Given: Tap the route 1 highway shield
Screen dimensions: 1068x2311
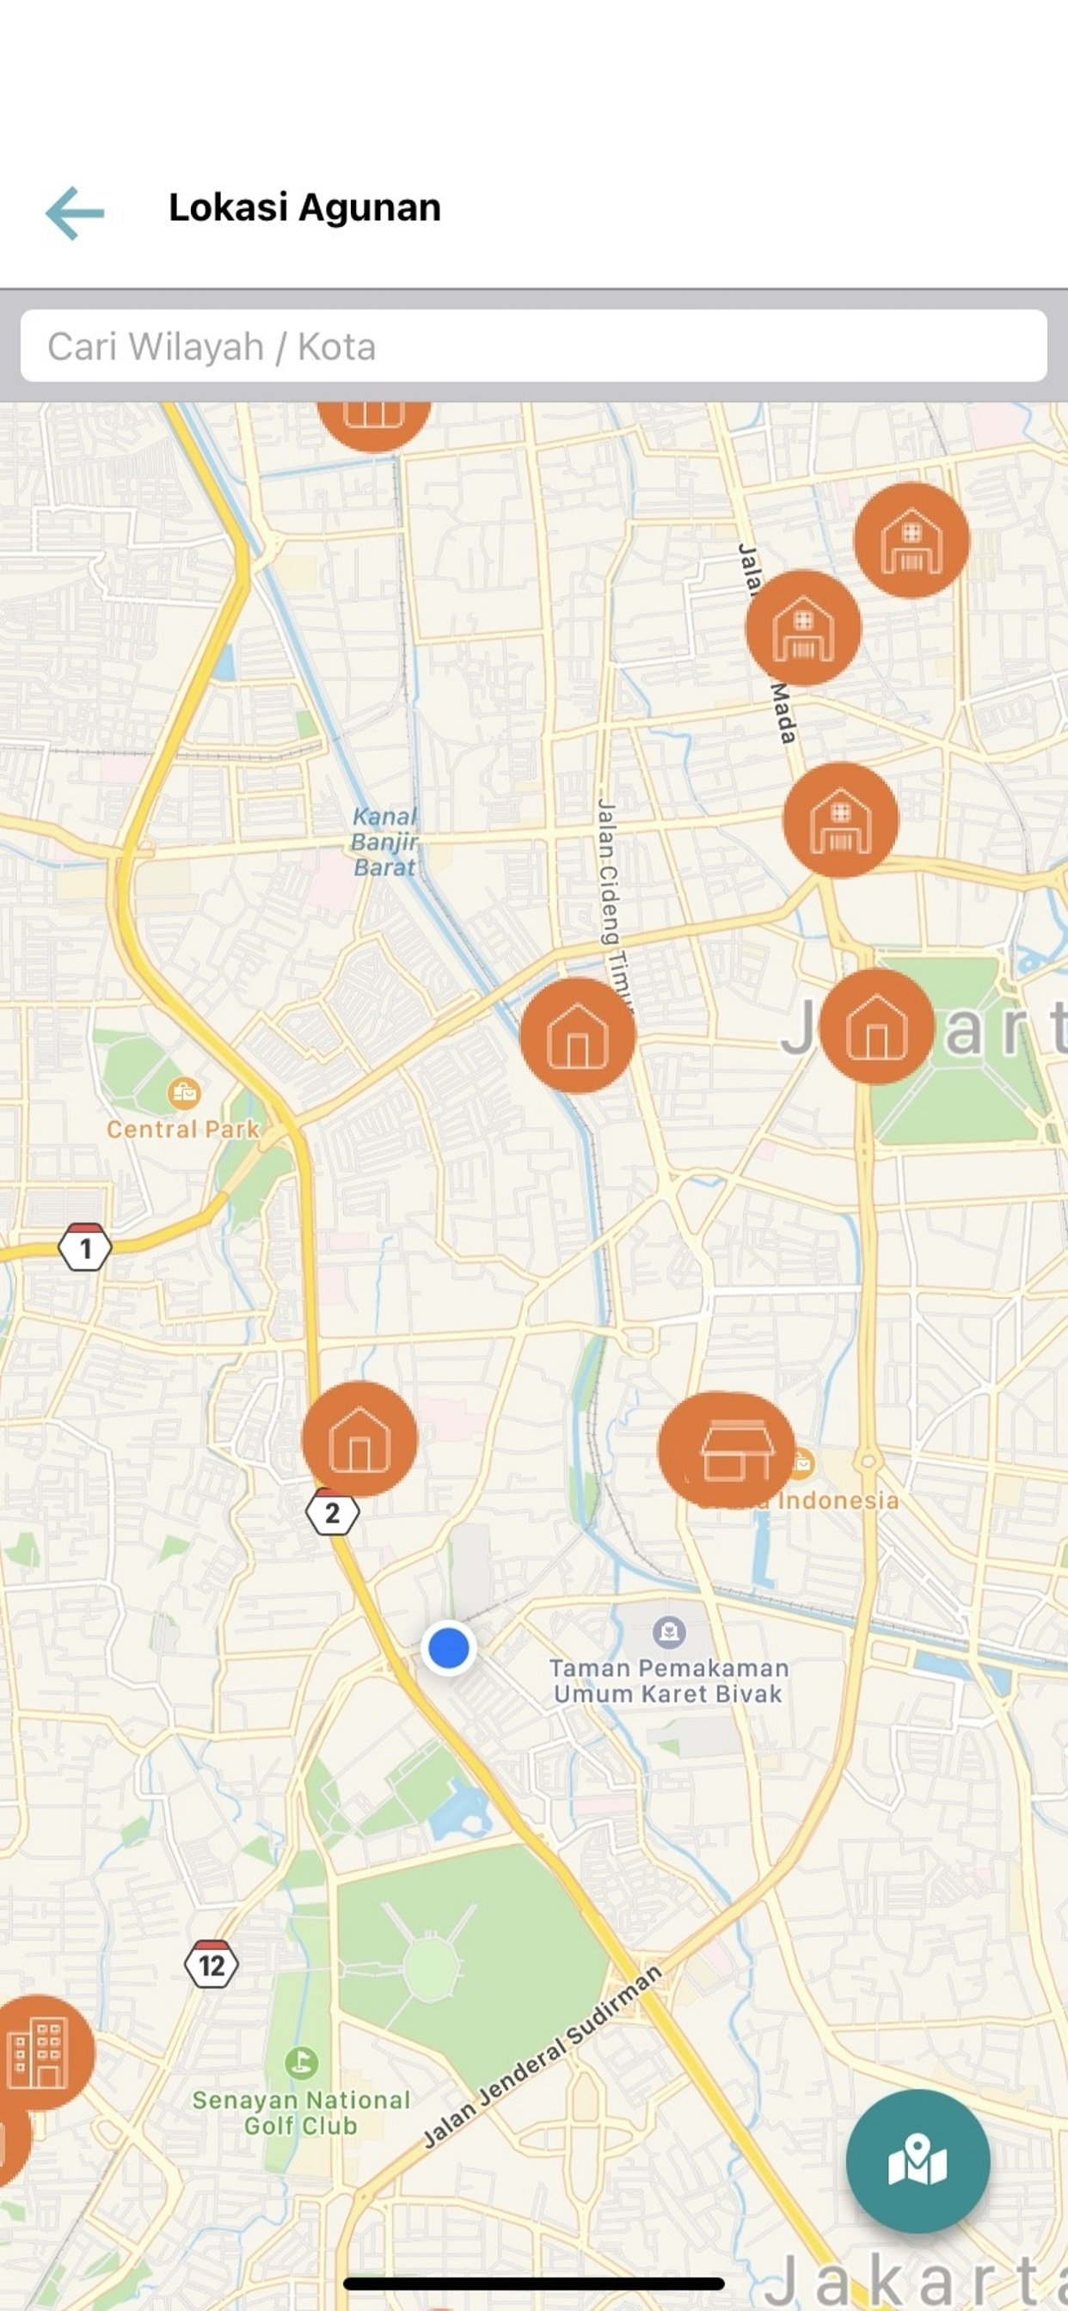Looking at the screenshot, I should (x=85, y=1247).
